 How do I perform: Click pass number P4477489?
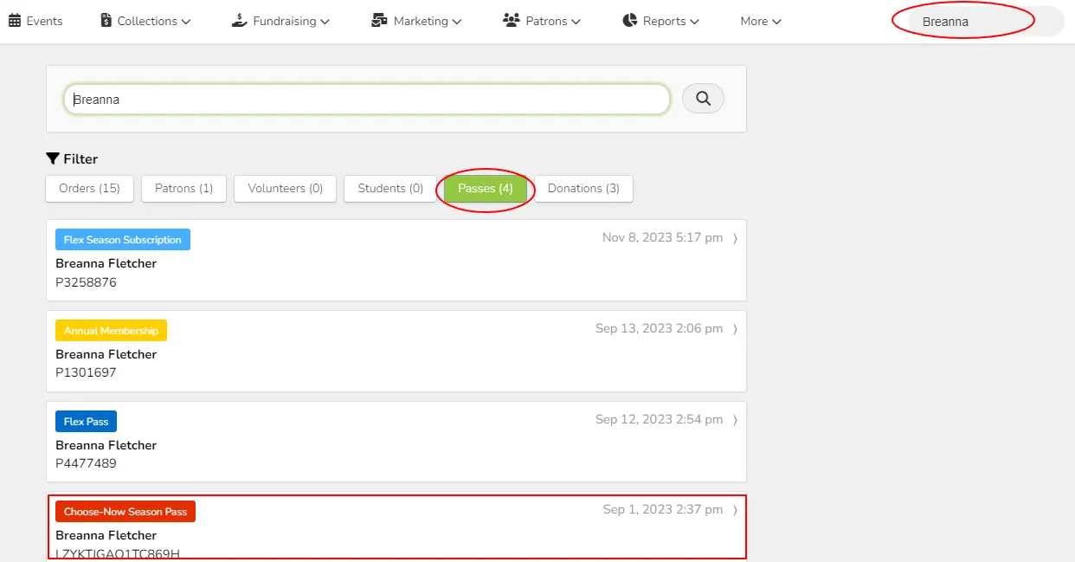[x=86, y=464]
